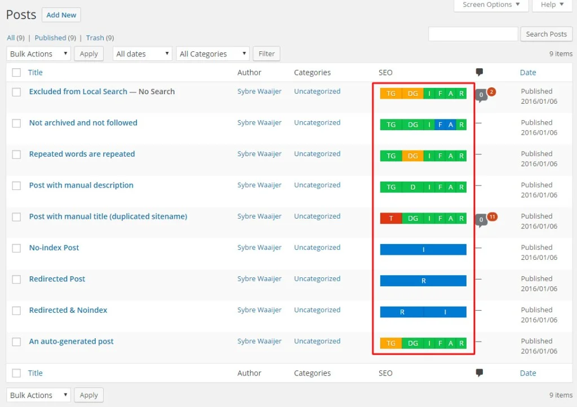Expand the Screen Options panel
The width and height of the screenshot is (577, 407).
pyautogui.click(x=490, y=5)
